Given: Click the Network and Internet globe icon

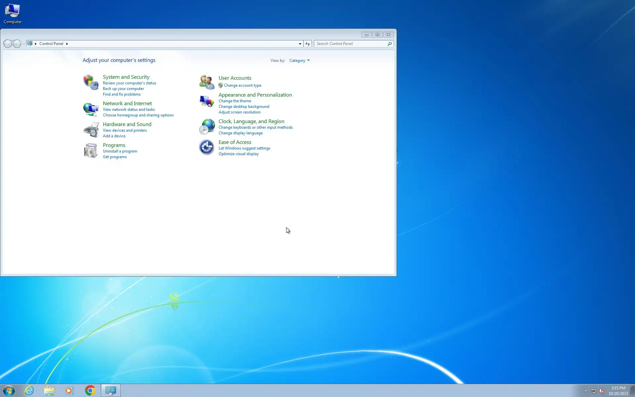Looking at the screenshot, I should click(x=91, y=109).
